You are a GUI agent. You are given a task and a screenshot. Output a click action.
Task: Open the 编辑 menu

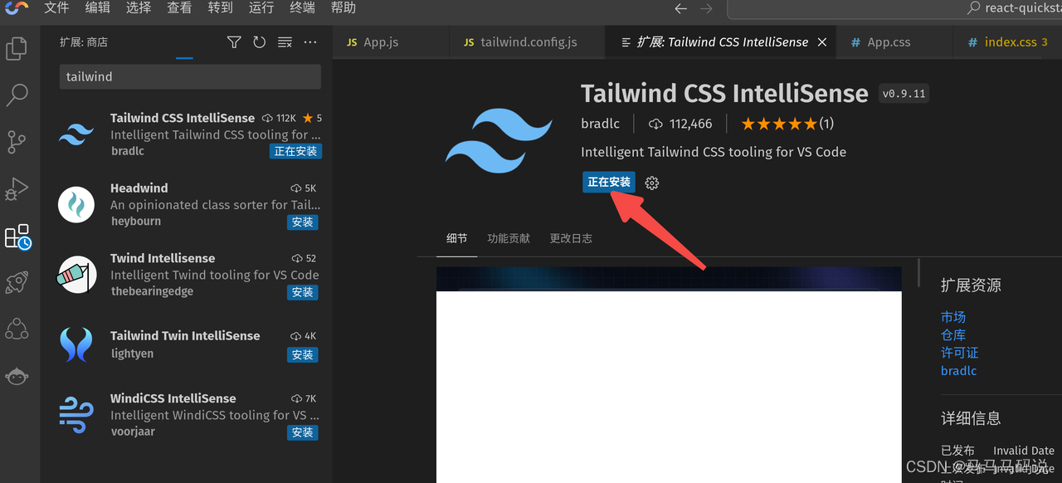tap(97, 7)
